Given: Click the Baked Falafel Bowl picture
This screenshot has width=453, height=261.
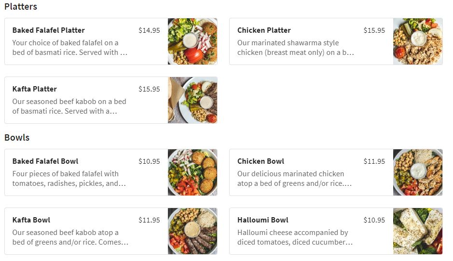Looking at the screenshot, I should [x=192, y=172].
